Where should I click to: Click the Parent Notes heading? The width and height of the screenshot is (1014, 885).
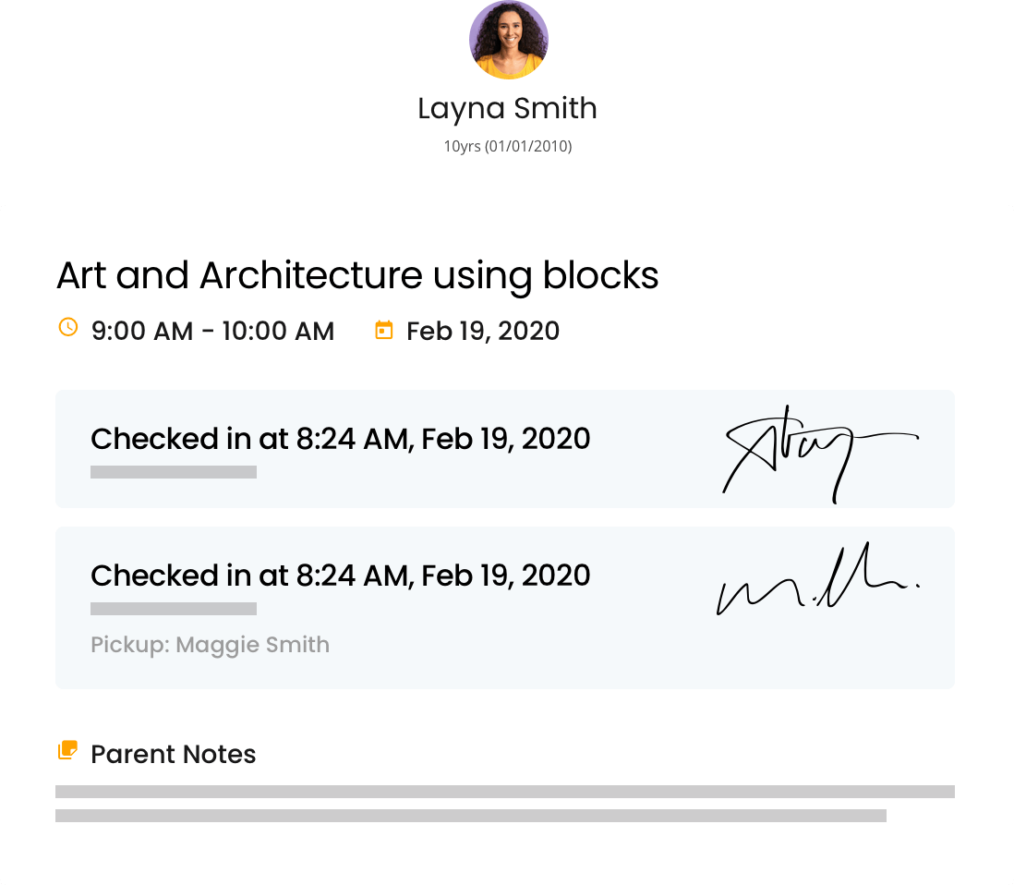click(173, 754)
